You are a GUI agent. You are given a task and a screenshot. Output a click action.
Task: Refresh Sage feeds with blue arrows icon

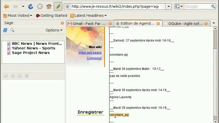(x=5, y=30)
